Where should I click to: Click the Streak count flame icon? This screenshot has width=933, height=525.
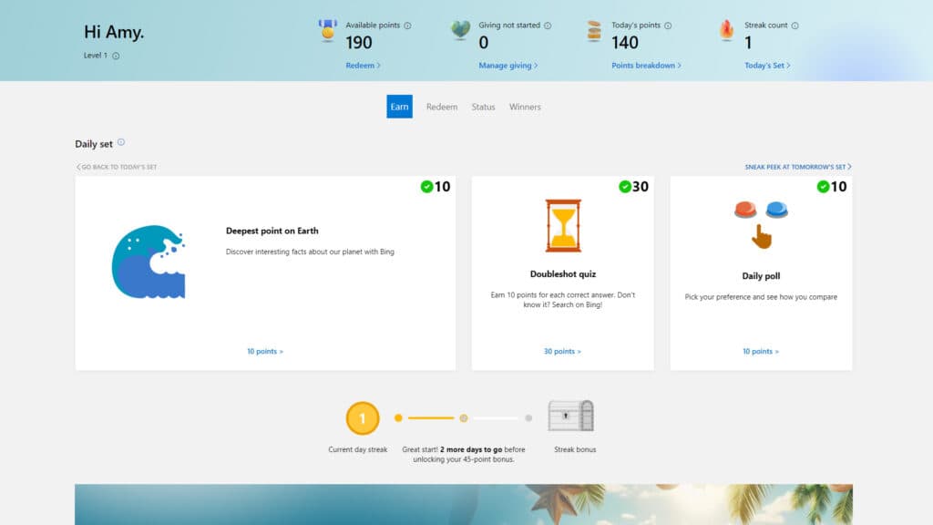726,31
